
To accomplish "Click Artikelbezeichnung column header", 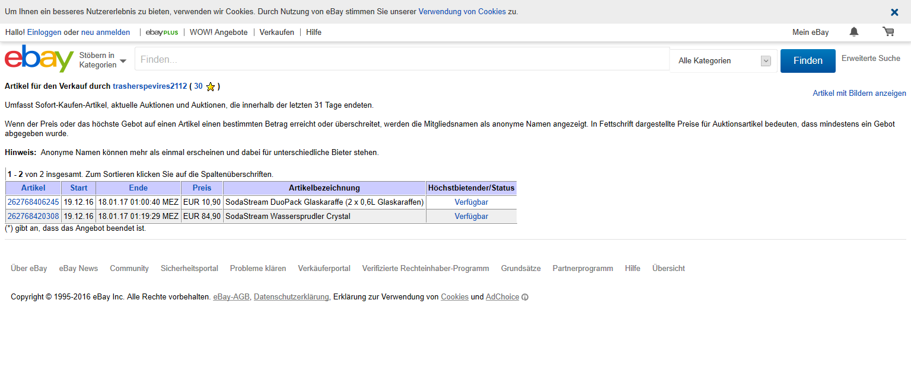I will 324,188.
